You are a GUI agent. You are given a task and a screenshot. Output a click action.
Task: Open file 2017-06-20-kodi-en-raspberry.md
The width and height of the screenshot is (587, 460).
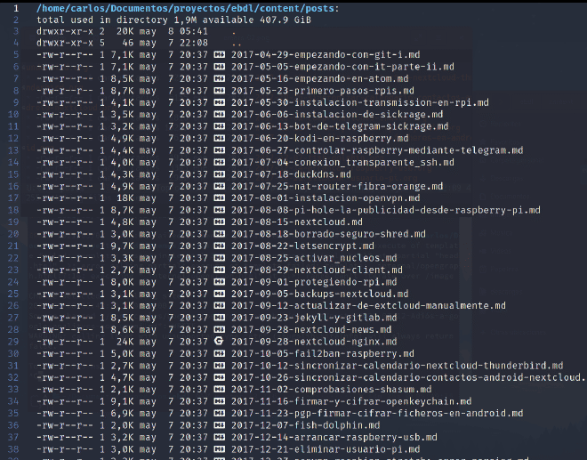point(319,138)
